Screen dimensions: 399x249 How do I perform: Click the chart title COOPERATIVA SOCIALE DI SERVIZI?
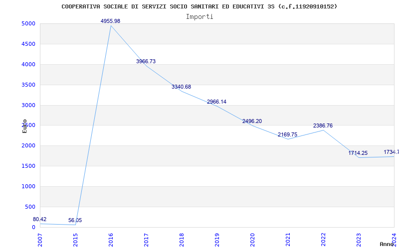click(x=199, y=6)
